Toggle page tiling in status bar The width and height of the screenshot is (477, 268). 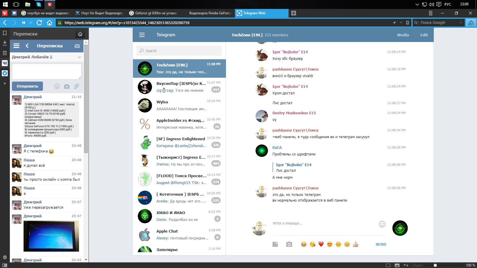(388, 265)
